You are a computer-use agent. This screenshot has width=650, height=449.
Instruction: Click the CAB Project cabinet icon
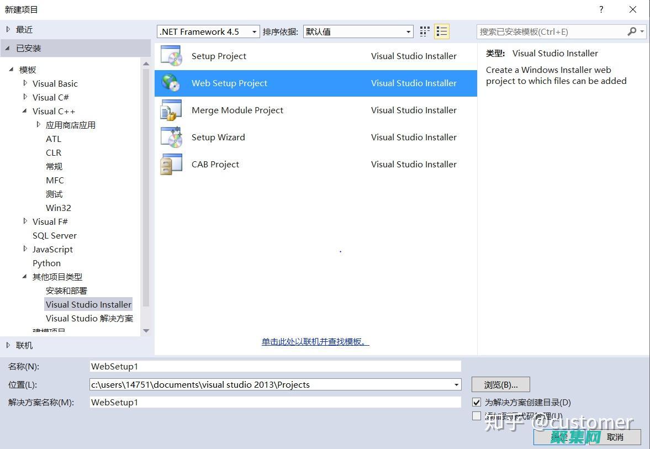171,164
